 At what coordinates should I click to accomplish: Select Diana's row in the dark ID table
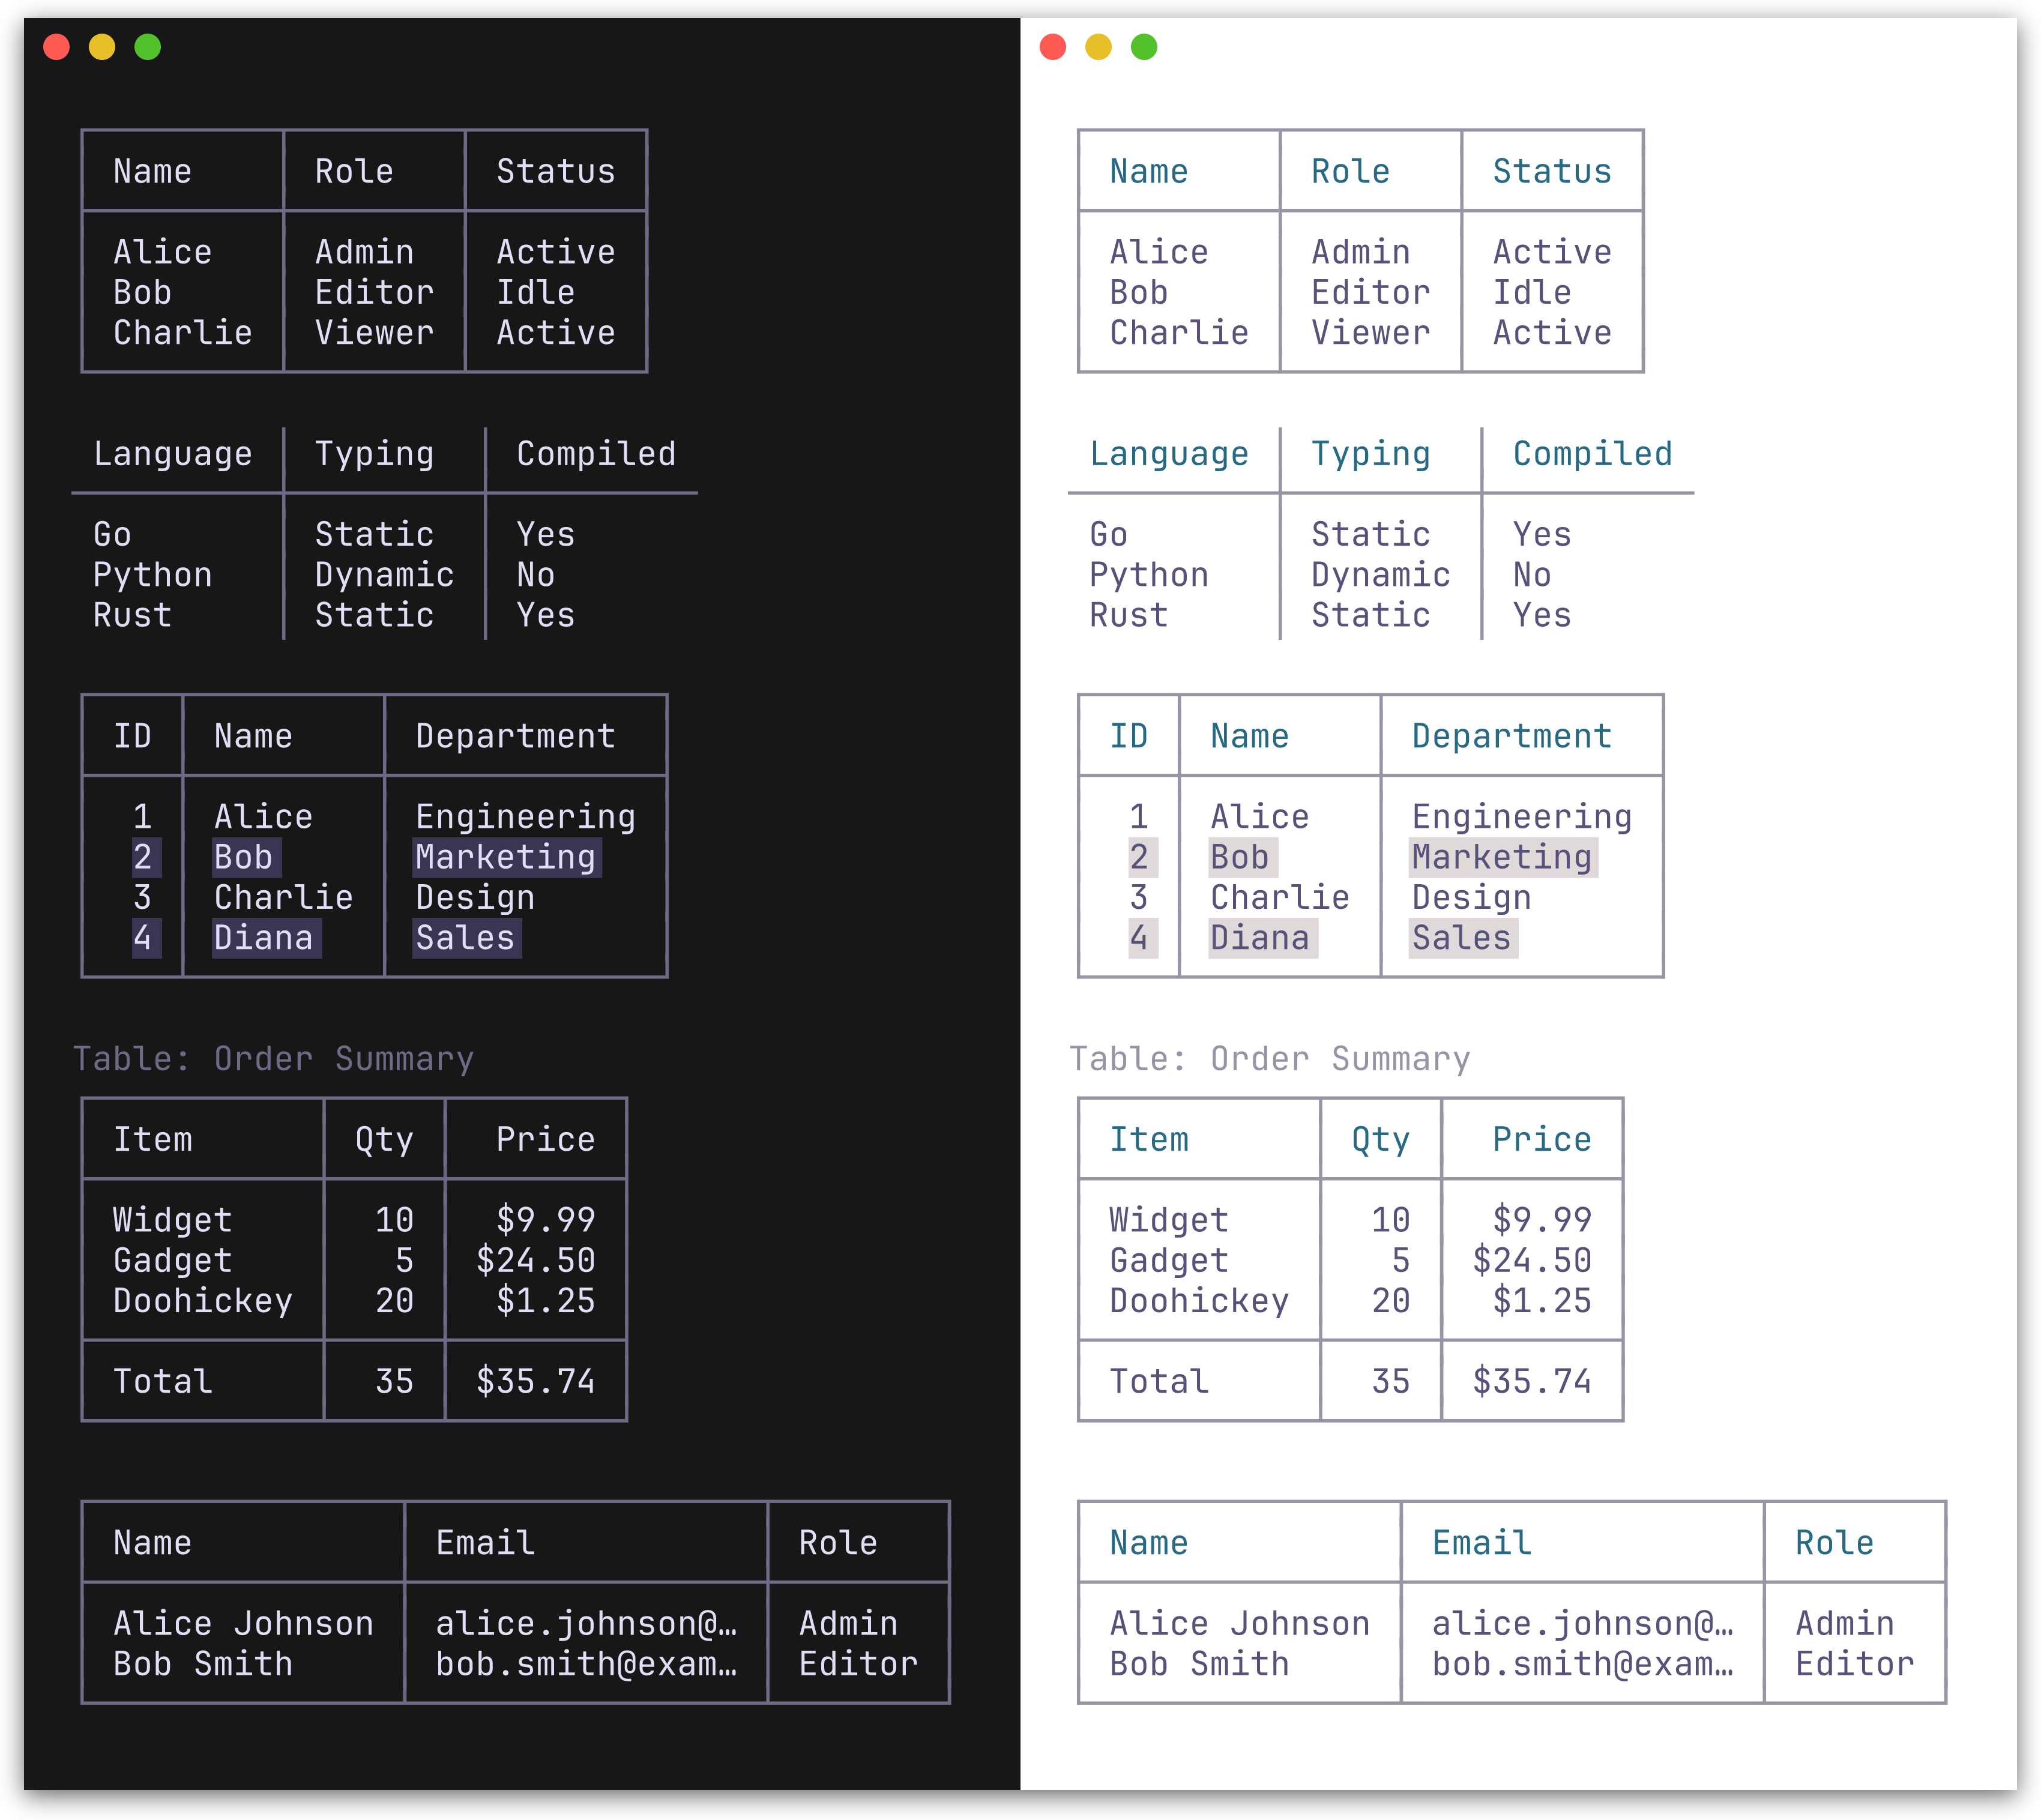262,938
